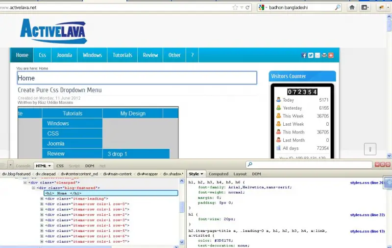
Task: Switch to the Firebug Console tab
Action: click(23, 166)
